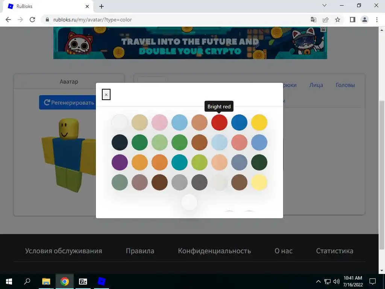The image size is (385, 289).
Task: Choose the bright yellow color swatch
Action: click(259, 122)
